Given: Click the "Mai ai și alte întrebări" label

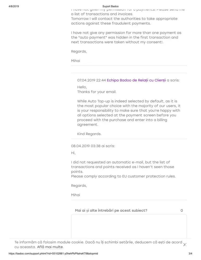Looking at the screenshot, I should pyautogui.click(x=111, y=211).
